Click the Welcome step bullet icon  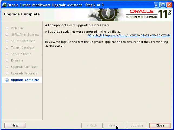pyautogui.click(x=7, y=28)
